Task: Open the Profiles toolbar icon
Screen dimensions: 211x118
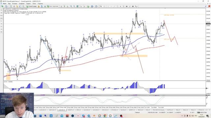Action: tap(6, 6)
